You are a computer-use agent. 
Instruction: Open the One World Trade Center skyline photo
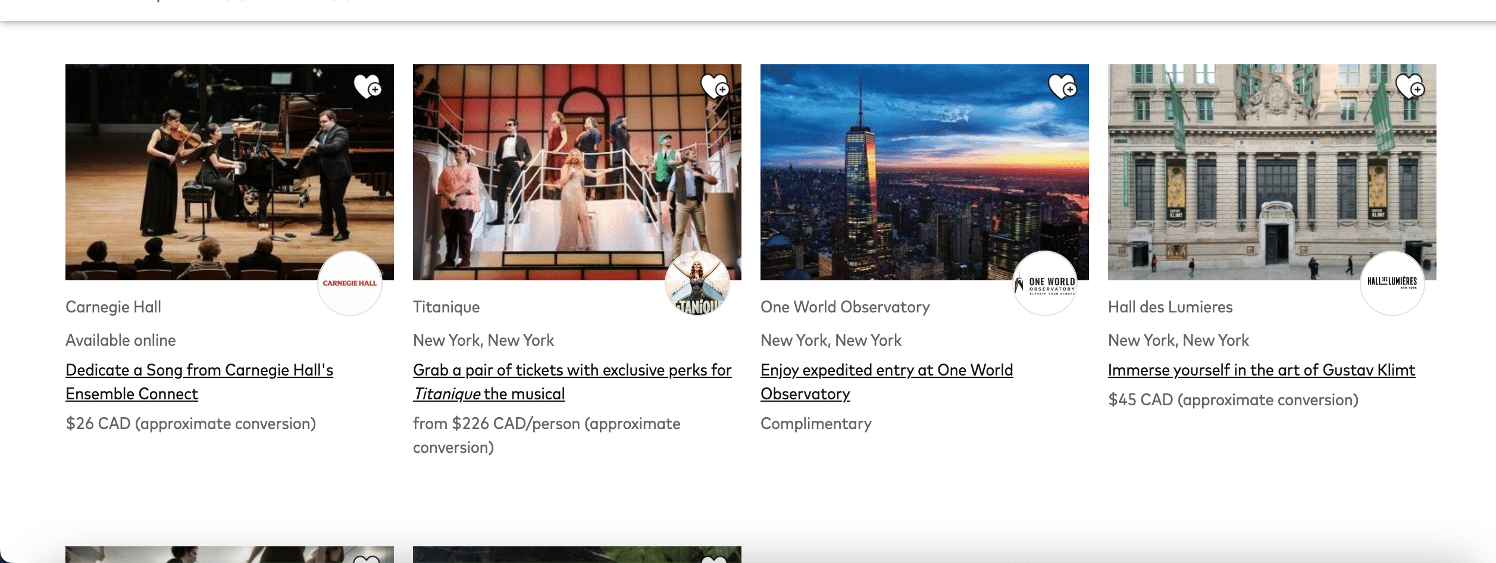click(925, 172)
